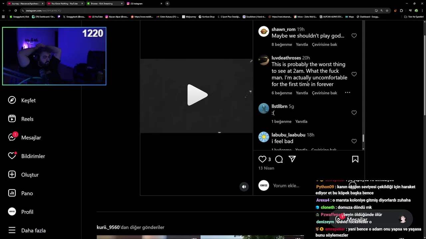426x239 pixels.
Task: Open the Pano dashboard chart icon
Action: tap(12, 193)
